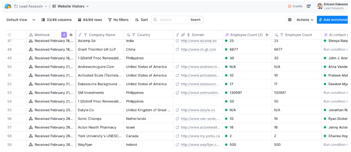Open the No filters menu

point(118,20)
